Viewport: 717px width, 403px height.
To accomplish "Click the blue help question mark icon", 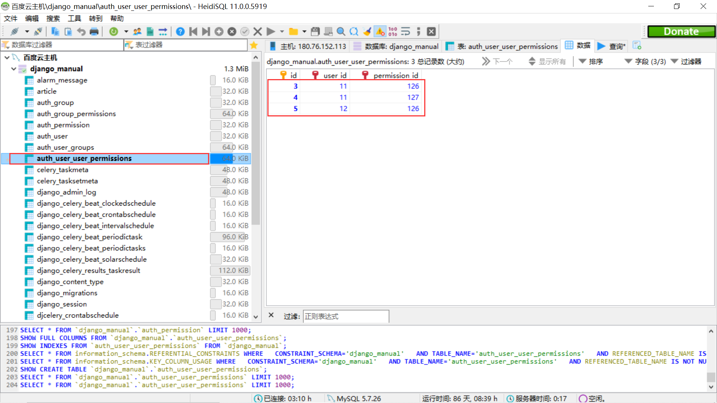I will pos(180,32).
